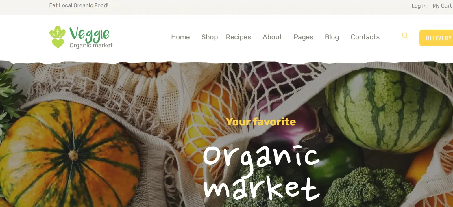The width and height of the screenshot is (453, 207).
Task: Click the green leaf-and-heart Veggie logo icon
Action: click(58, 37)
